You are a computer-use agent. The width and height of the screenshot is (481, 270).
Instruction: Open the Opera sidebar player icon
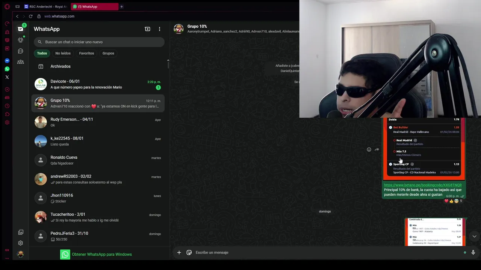click(x=7, y=89)
